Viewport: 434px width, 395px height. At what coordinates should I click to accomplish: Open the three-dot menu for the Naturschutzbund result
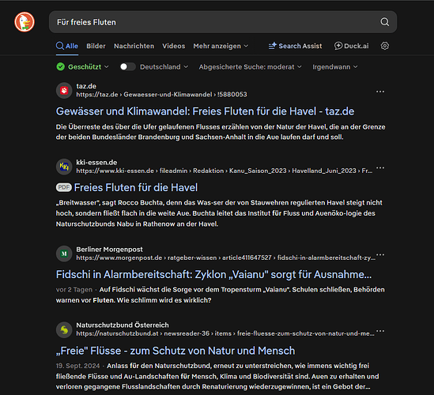click(x=380, y=331)
